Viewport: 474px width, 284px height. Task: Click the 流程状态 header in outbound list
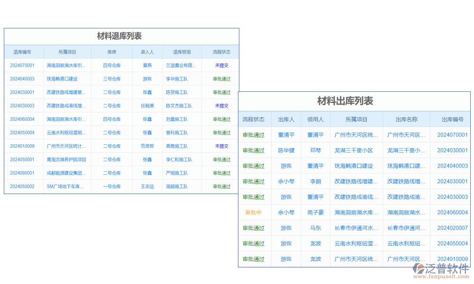[x=253, y=119]
